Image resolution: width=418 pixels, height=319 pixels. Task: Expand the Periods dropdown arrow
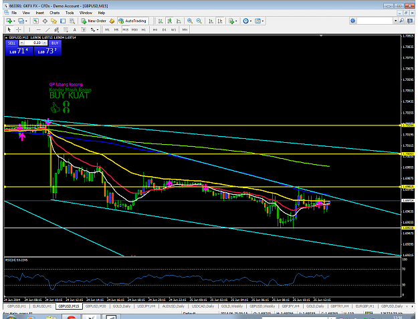pos(251,21)
